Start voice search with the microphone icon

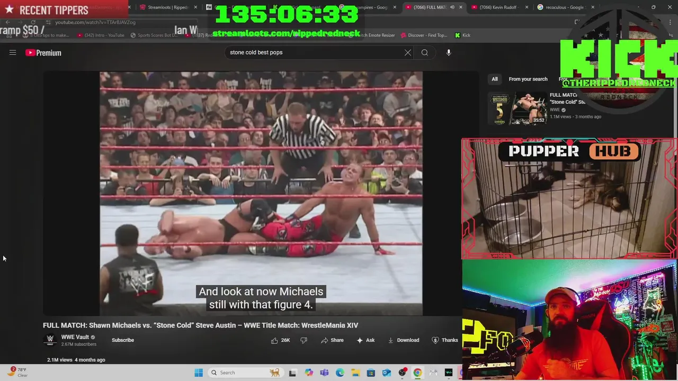pos(449,52)
